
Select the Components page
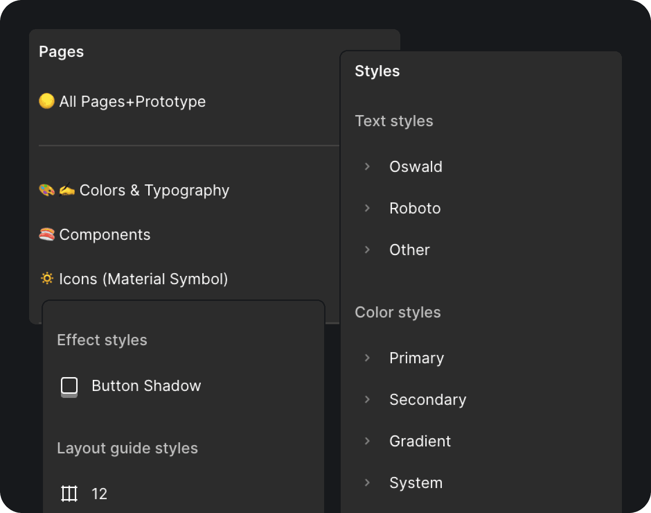105,235
